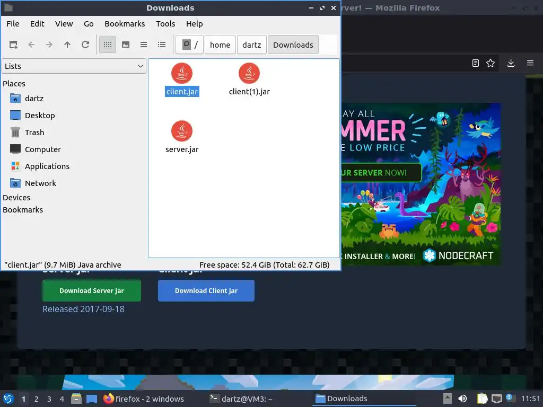Screen dimensions: 543x407
Task: Open the removable media tray icon
Action: click(447, 399)
